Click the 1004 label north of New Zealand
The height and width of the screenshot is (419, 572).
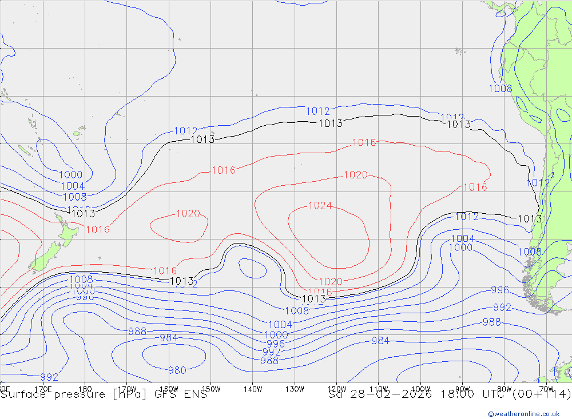[x=73, y=186]
